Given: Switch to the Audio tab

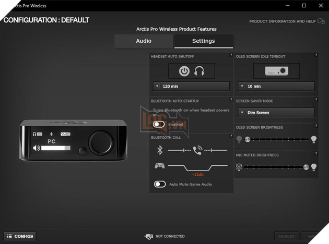Looking at the screenshot, I should click(144, 41).
